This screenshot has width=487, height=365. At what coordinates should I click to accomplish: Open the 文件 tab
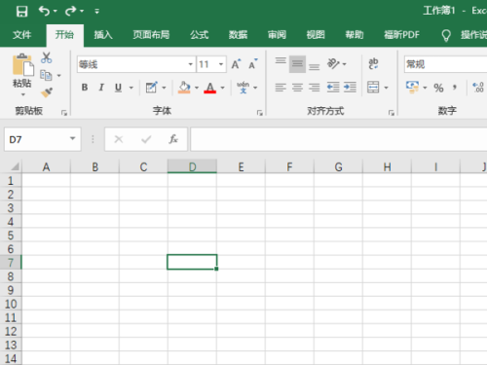click(x=22, y=35)
